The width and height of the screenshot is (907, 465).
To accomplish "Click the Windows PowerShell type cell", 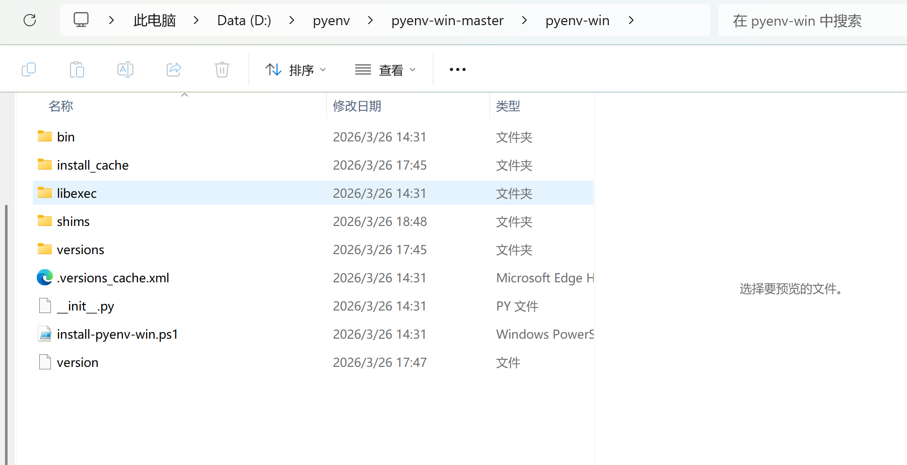I will pos(545,334).
